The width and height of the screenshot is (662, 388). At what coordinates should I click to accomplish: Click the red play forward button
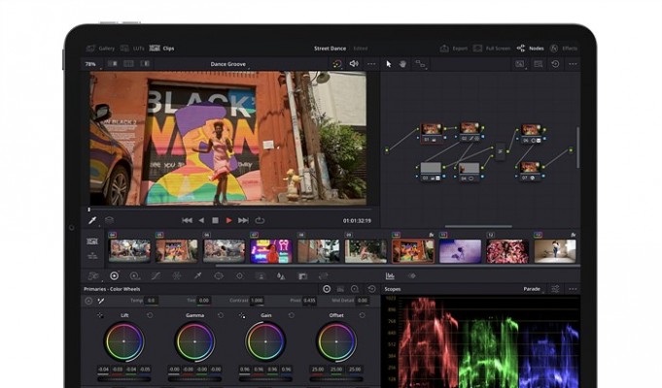point(228,220)
